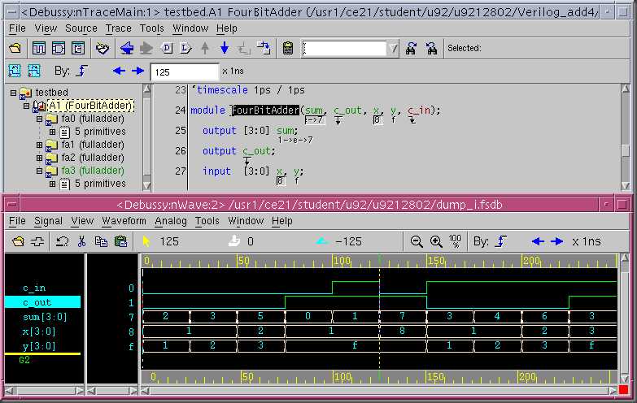Click the find previous binoculars icon
This screenshot has height=403, width=637.
411,48
